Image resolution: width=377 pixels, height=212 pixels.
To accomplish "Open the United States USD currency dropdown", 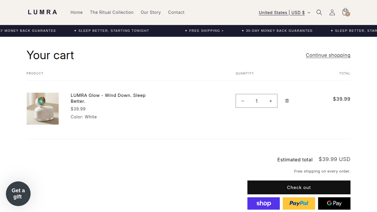I will coord(285,12).
